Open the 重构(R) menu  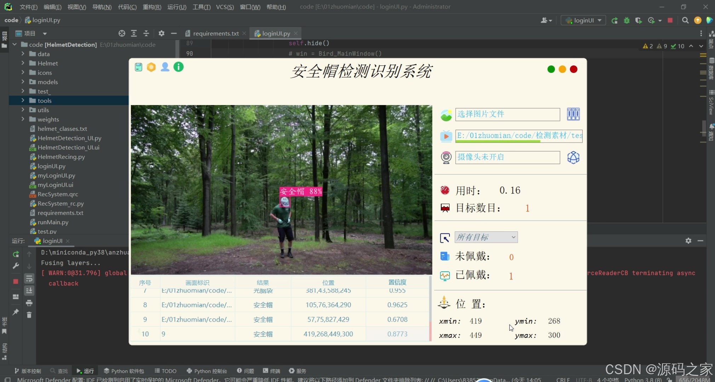click(152, 7)
